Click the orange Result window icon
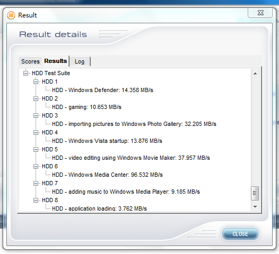This screenshot has height=254, width=279. (x=11, y=15)
